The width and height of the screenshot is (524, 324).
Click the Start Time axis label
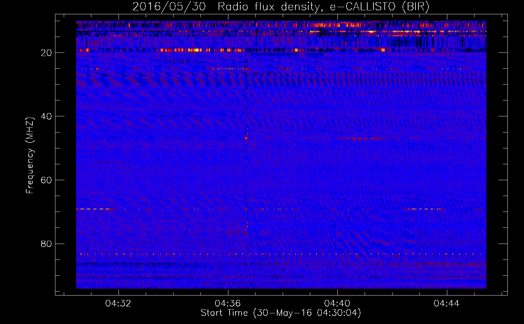click(x=281, y=313)
